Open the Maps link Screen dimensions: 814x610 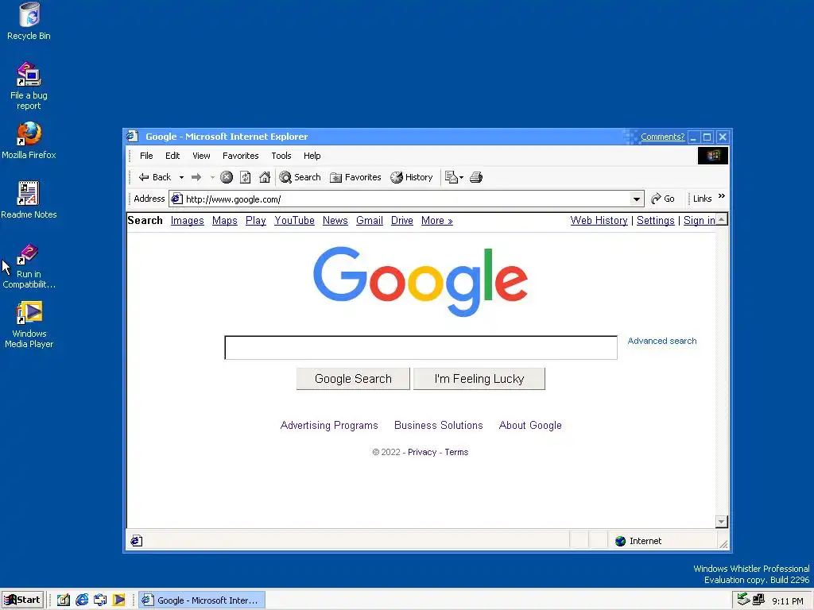[x=225, y=221]
